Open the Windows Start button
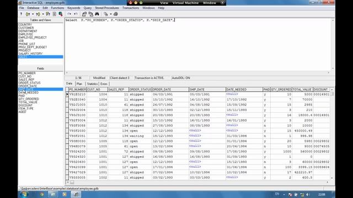The image size is (353, 198). pyautogui.click(x=24, y=194)
